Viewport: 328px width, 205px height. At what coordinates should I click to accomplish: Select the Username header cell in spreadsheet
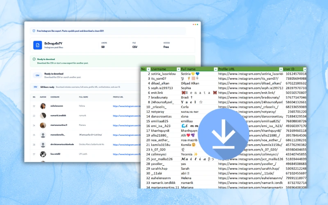coord(165,69)
